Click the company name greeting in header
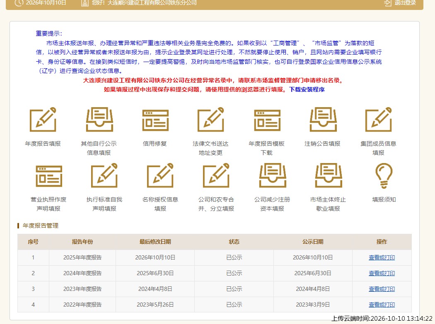435x324 pixels. click(144, 3)
